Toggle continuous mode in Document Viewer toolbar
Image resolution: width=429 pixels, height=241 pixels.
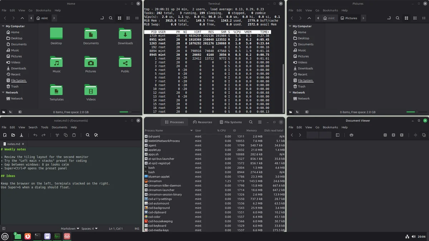click(x=415, y=135)
